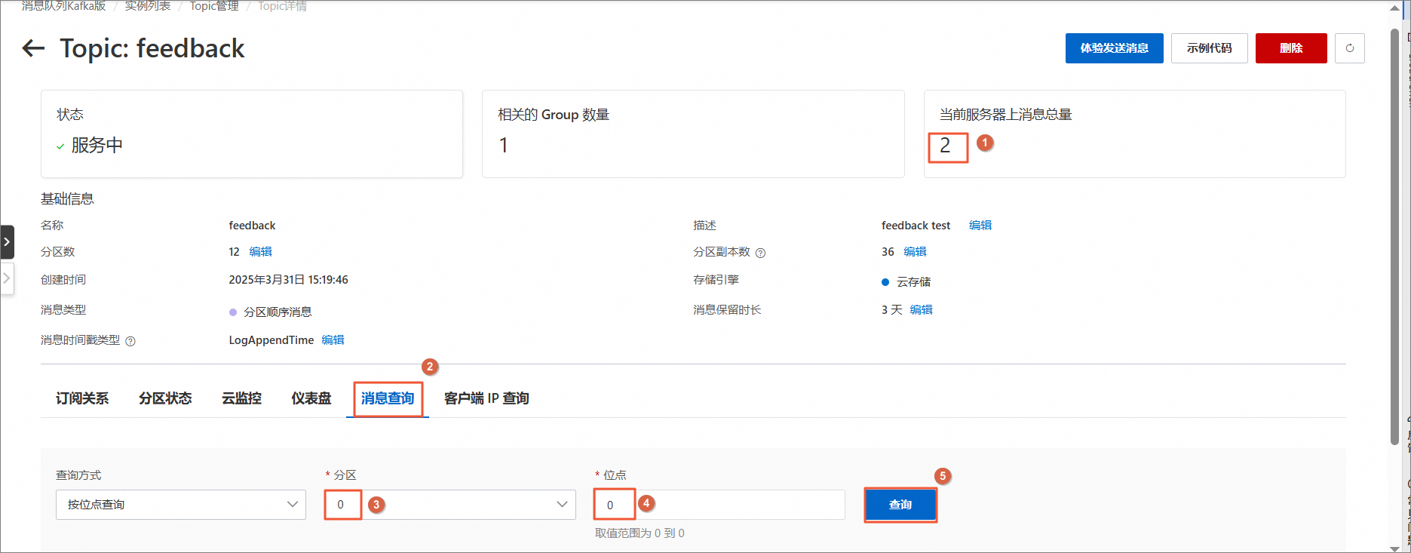Open the 示例代码 button
The image size is (1411, 553).
[x=1209, y=48]
